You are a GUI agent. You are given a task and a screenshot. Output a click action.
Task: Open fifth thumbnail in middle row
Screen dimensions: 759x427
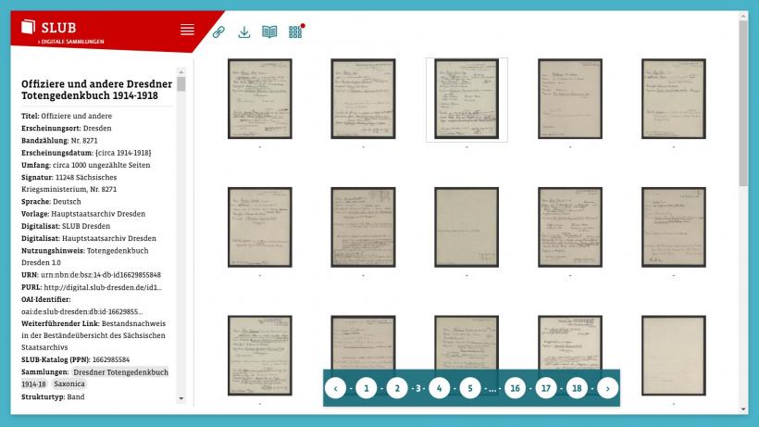[x=674, y=227]
